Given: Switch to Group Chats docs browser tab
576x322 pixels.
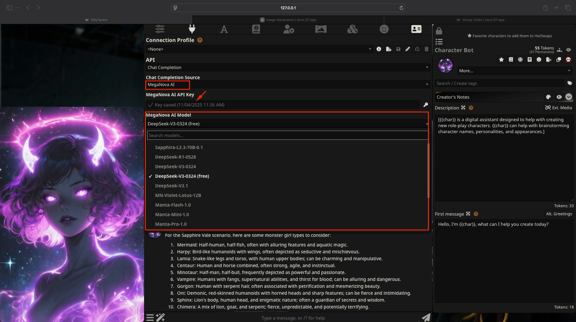Looking at the screenshot, I should point(480,20).
